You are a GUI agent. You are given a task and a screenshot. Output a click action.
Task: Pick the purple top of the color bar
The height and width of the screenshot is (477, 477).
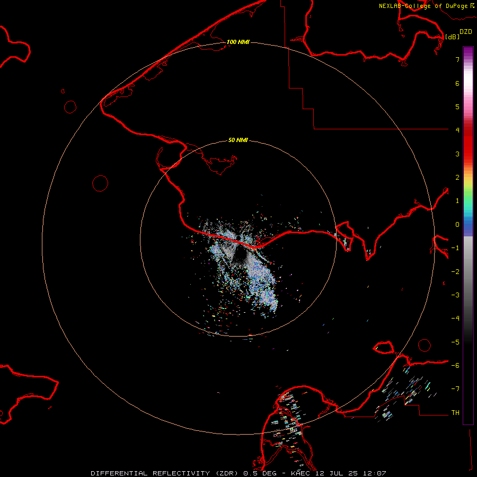click(x=468, y=52)
